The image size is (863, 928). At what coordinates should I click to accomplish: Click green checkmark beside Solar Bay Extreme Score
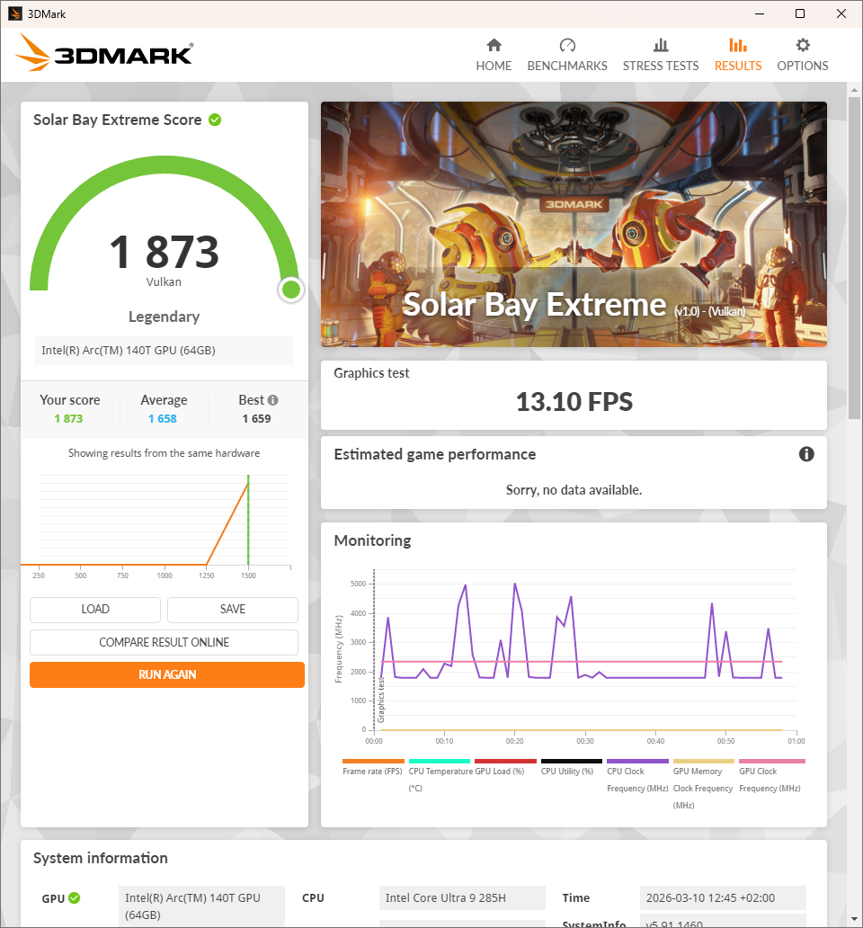[x=215, y=120]
